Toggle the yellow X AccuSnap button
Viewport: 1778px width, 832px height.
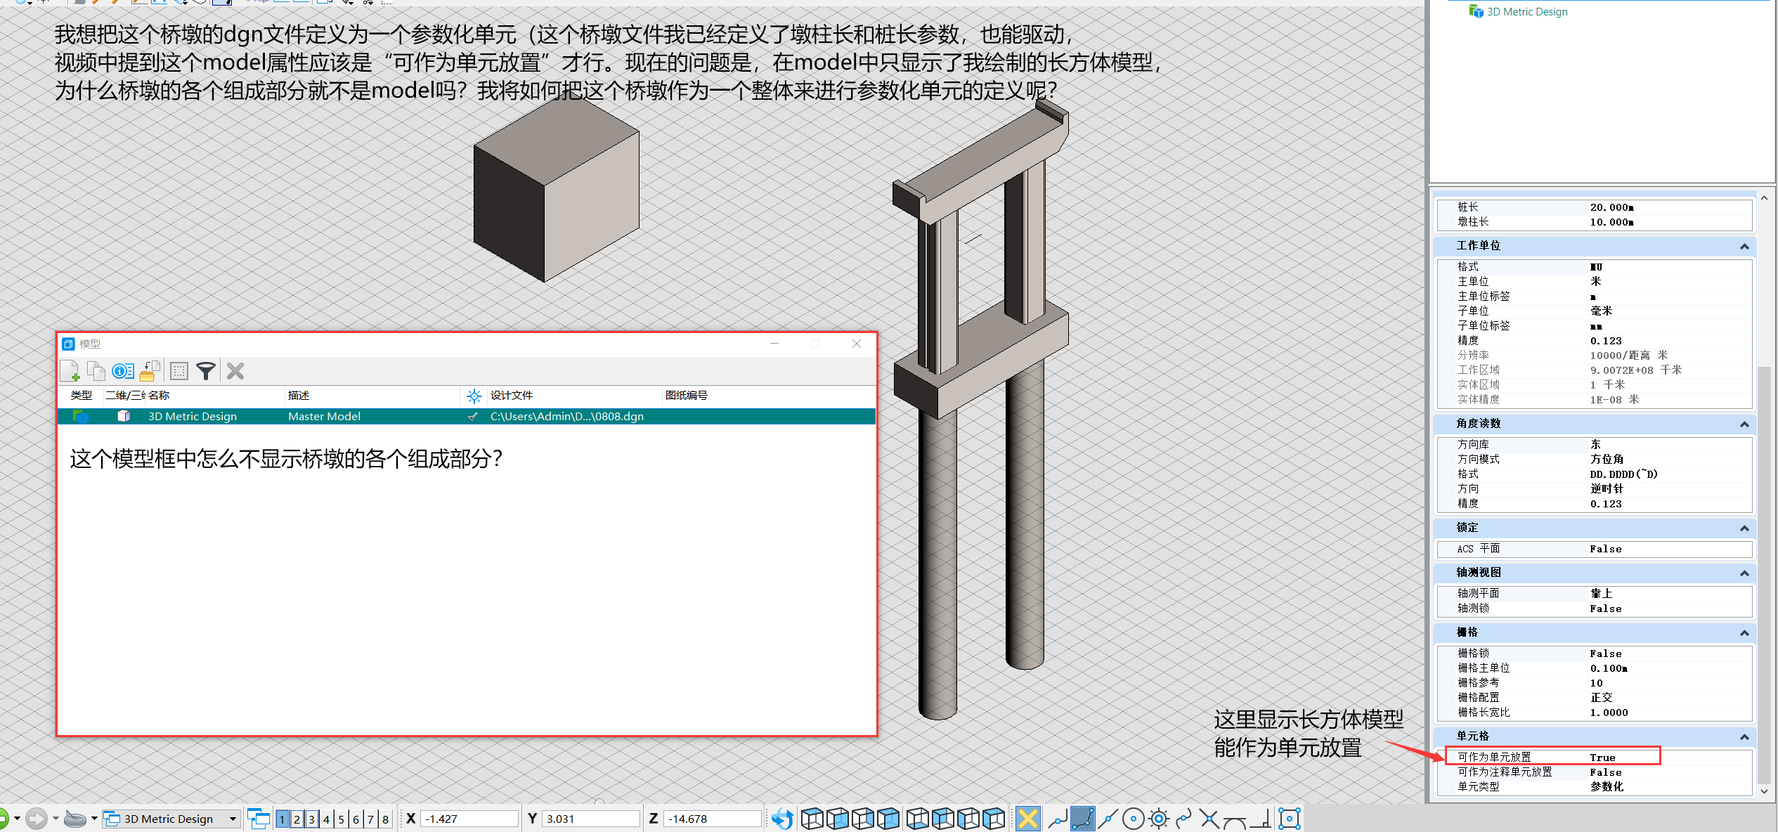(1027, 819)
